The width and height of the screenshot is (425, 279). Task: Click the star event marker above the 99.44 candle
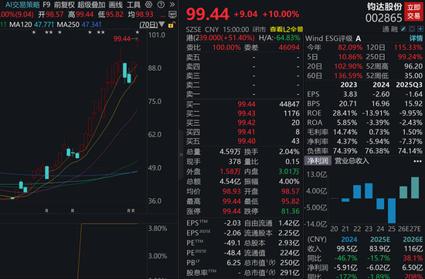tap(138, 32)
